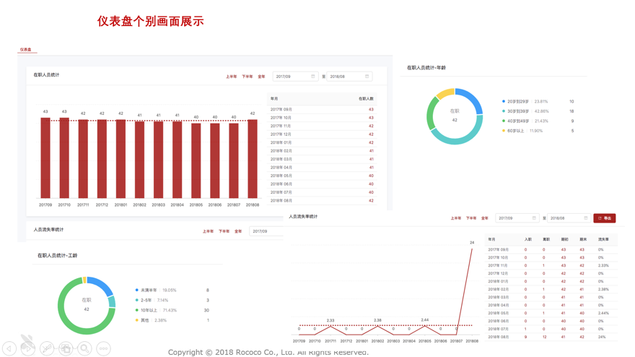635x357 pixels.
Task: Select 下半年 in right 人员流失率统计 panel
Action: (x=471, y=218)
